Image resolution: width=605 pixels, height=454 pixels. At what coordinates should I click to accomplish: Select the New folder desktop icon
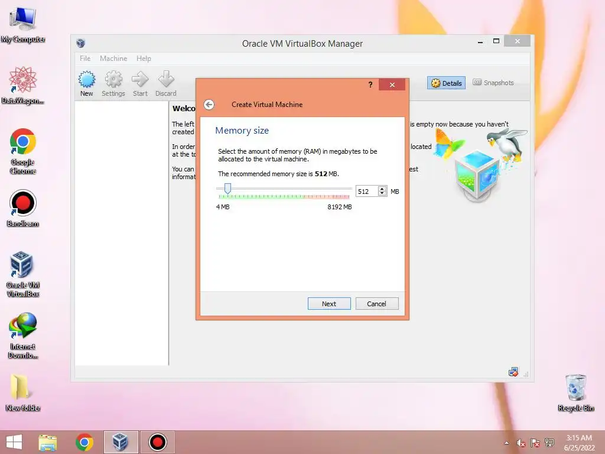pyautogui.click(x=23, y=393)
